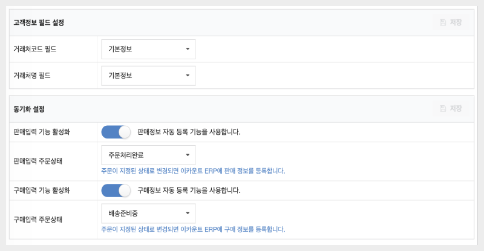484x251 pixels.
Task: Click the blue help text about 구매 정보 등록
Action: 193,229
